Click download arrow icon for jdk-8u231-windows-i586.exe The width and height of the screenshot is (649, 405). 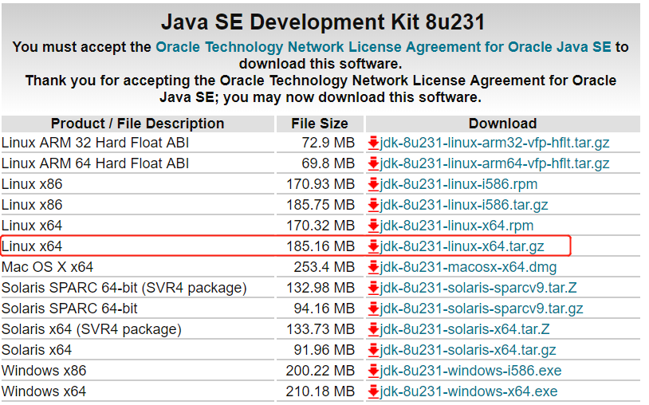point(373,371)
